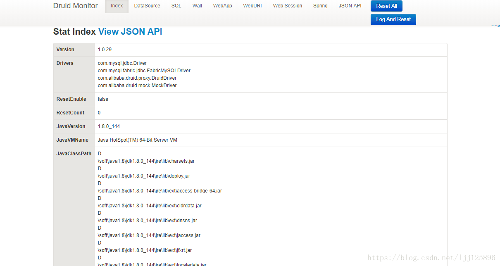Screen dimensions: 500x266
Task: Select the cldrdata.jar classpath line
Action: click(150, 206)
